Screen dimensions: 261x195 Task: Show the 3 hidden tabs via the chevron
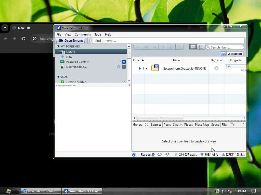[x=232, y=124]
